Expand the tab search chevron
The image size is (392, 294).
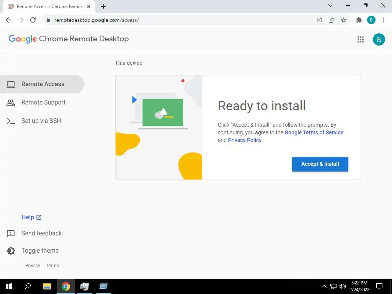[x=330, y=5]
